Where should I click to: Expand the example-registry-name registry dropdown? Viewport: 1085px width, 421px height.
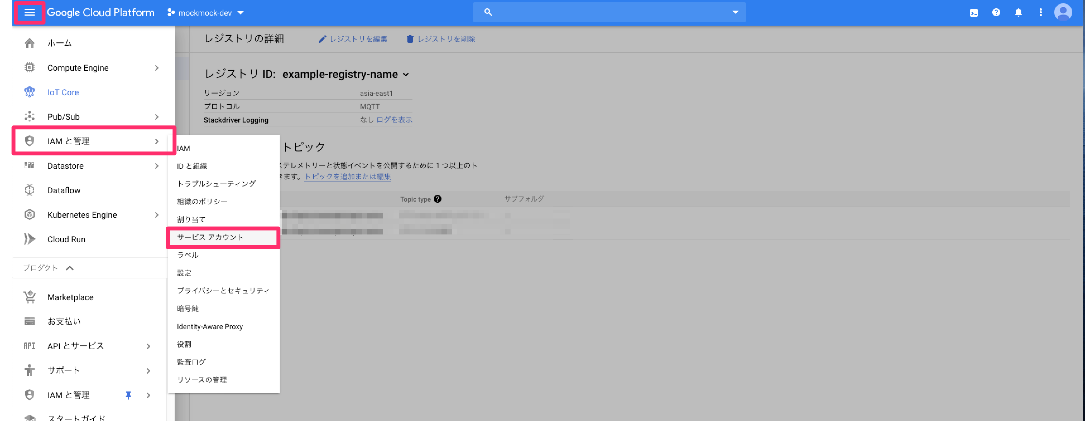[405, 75]
